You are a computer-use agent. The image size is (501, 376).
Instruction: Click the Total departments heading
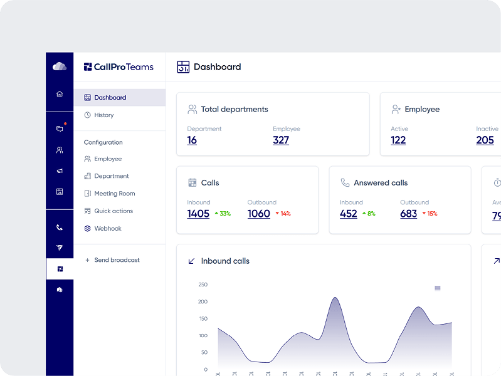point(235,109)
